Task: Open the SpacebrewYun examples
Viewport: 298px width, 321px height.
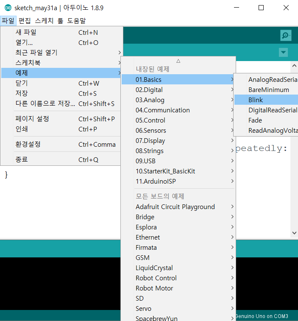Action: click(x=178, y=318)
